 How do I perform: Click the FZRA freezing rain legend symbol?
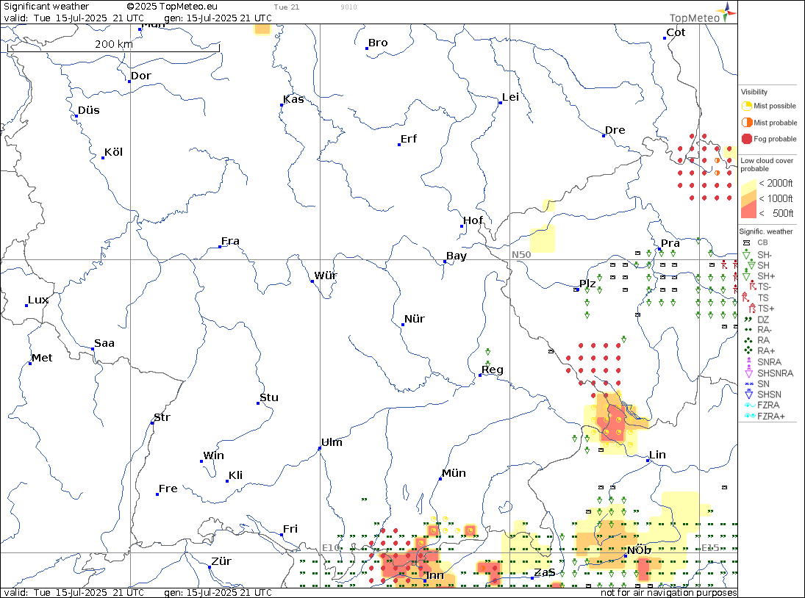point(749,406)
